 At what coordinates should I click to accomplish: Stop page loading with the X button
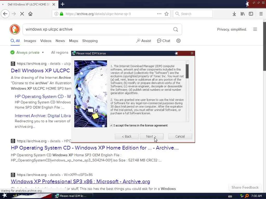(22, 14)
